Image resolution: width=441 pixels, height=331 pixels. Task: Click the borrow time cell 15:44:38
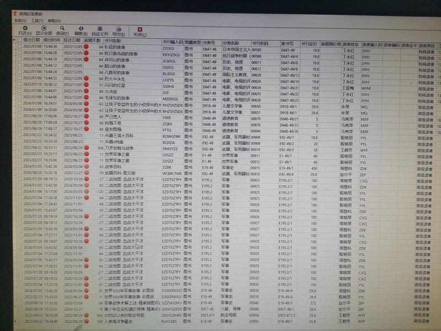tap(50, 46)
